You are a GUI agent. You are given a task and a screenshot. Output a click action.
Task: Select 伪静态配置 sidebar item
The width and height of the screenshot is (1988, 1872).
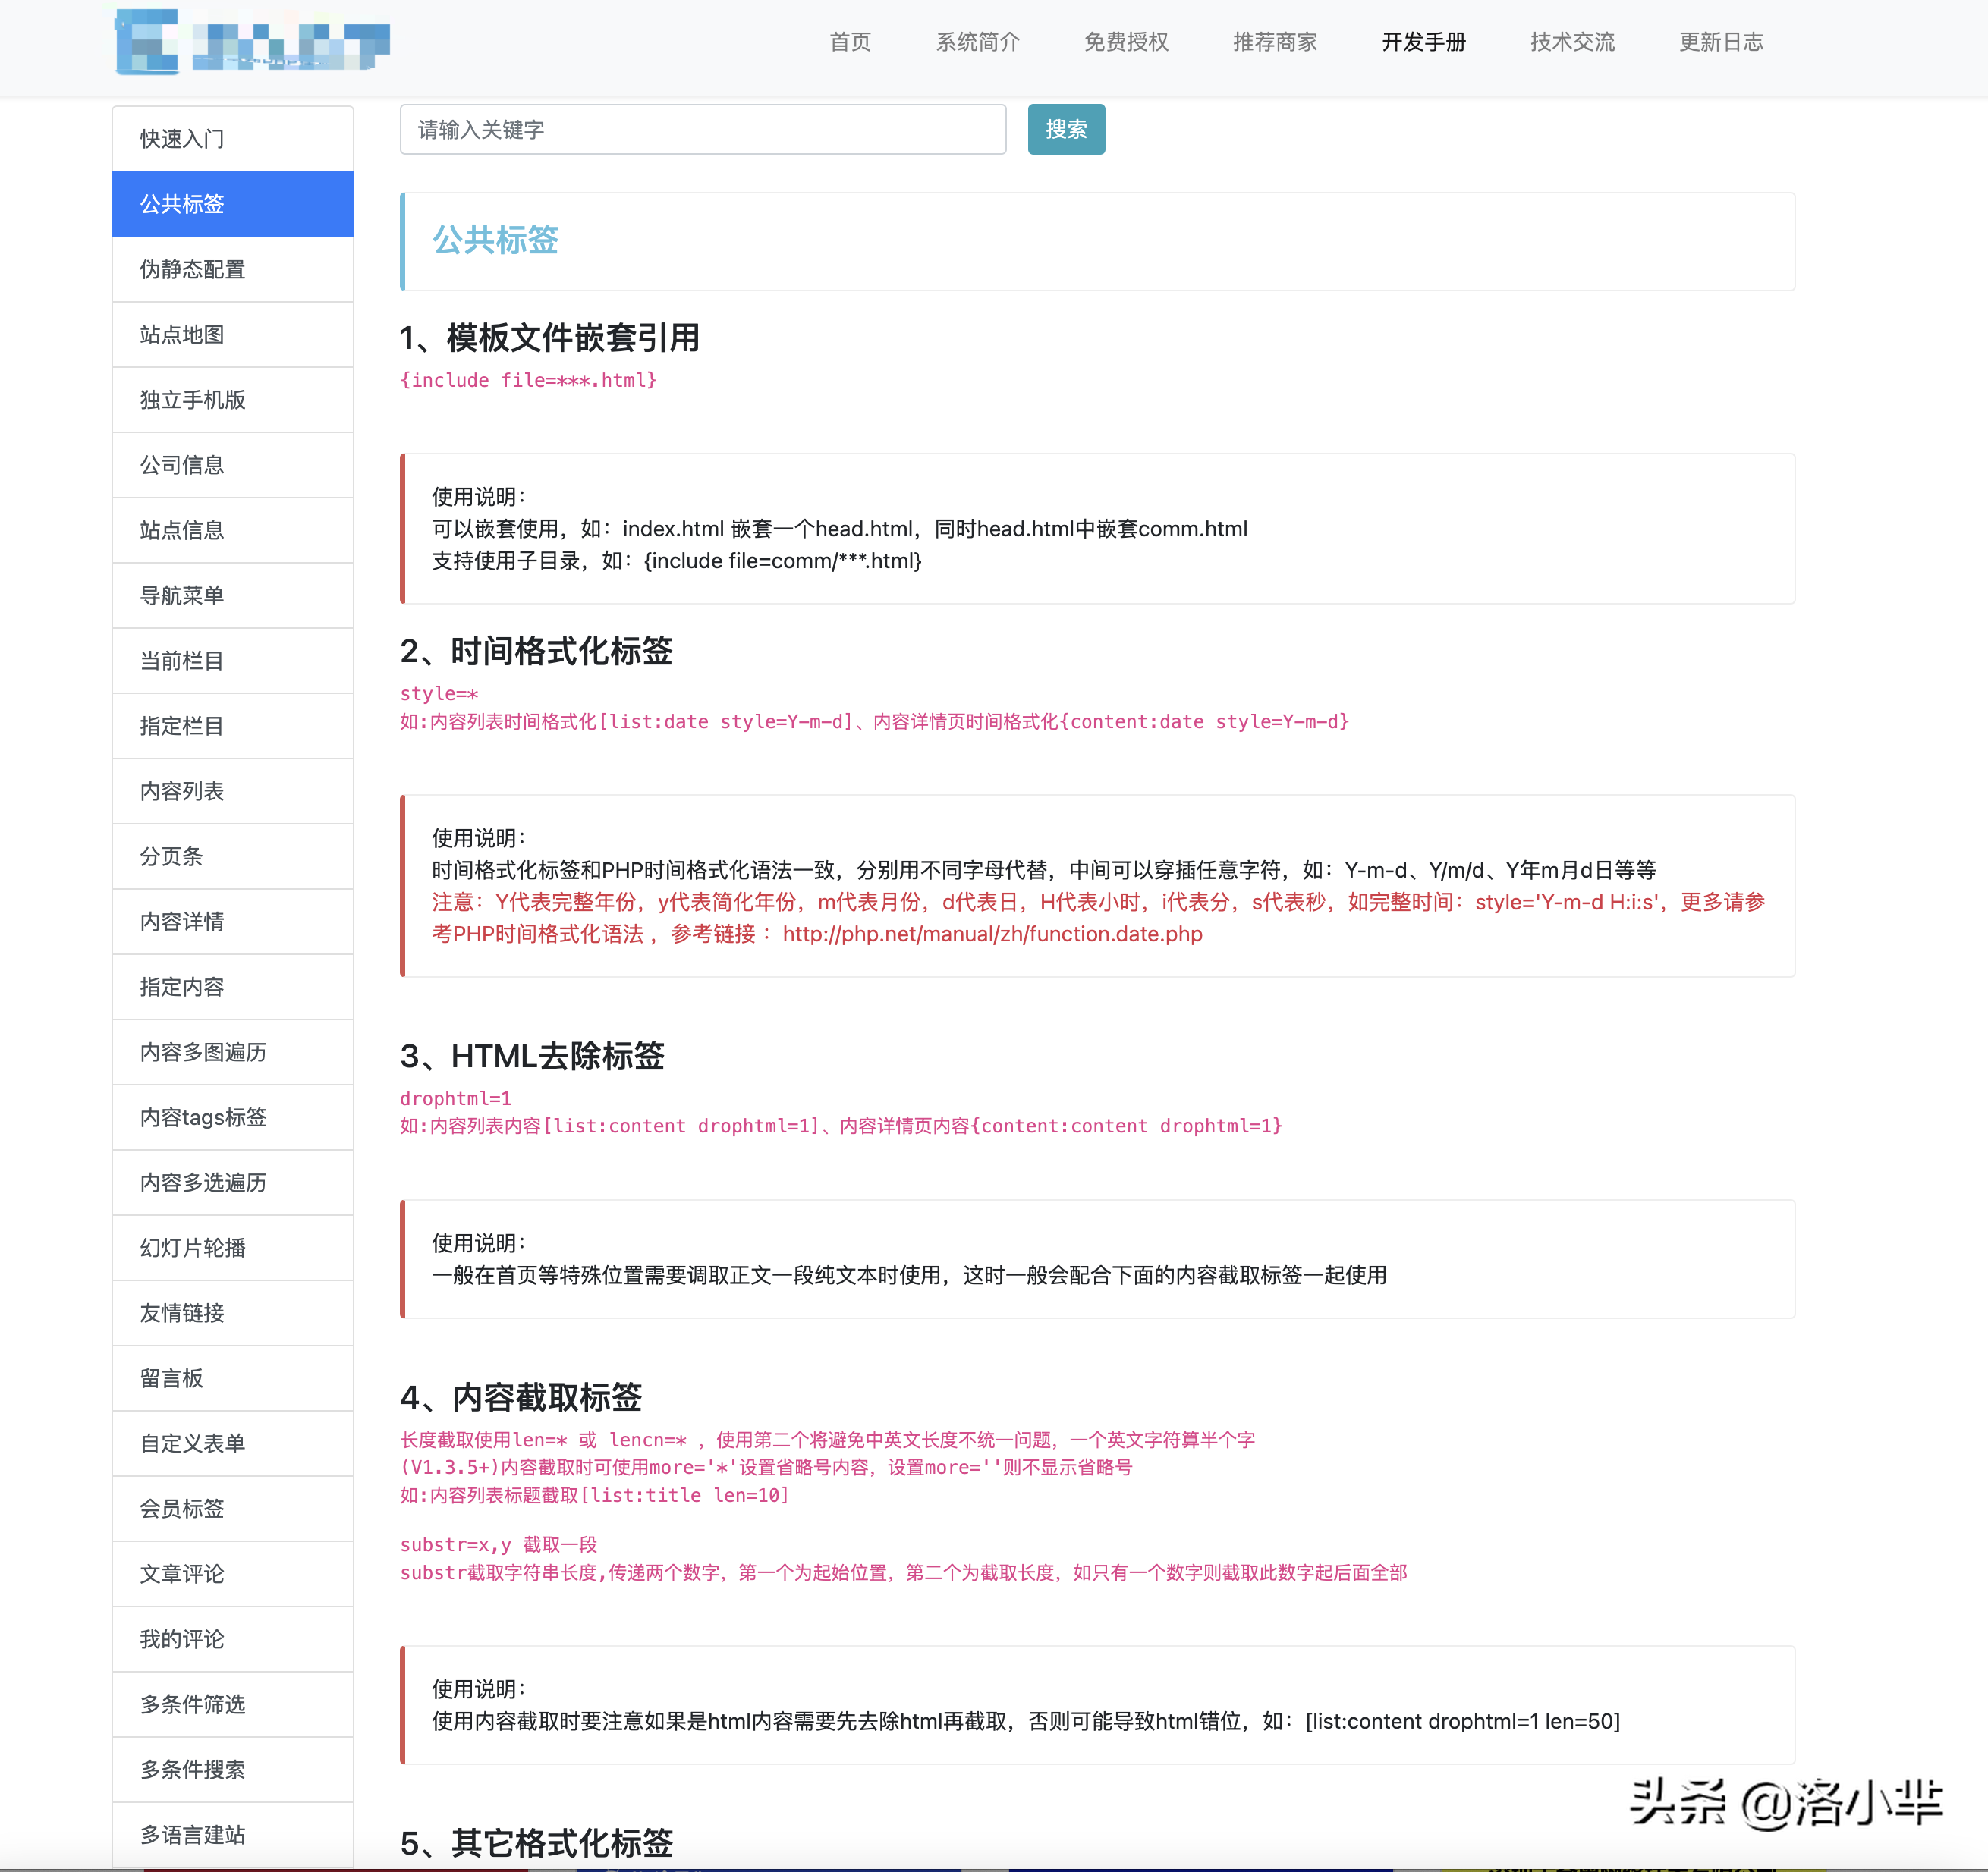[x=233, y=269]
